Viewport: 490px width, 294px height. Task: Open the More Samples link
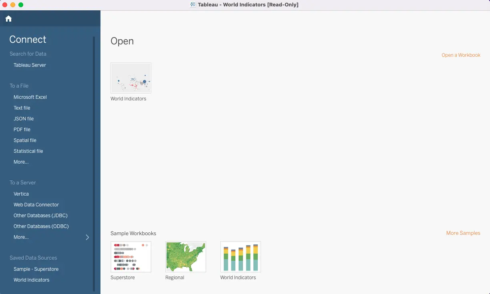(x=463, y=233)
